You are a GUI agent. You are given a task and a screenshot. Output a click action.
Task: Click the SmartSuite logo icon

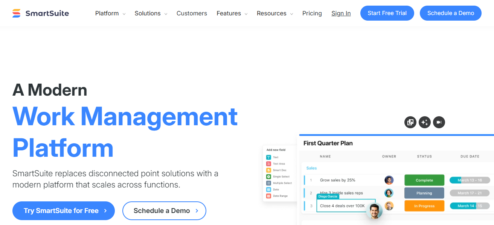point(16,13)
